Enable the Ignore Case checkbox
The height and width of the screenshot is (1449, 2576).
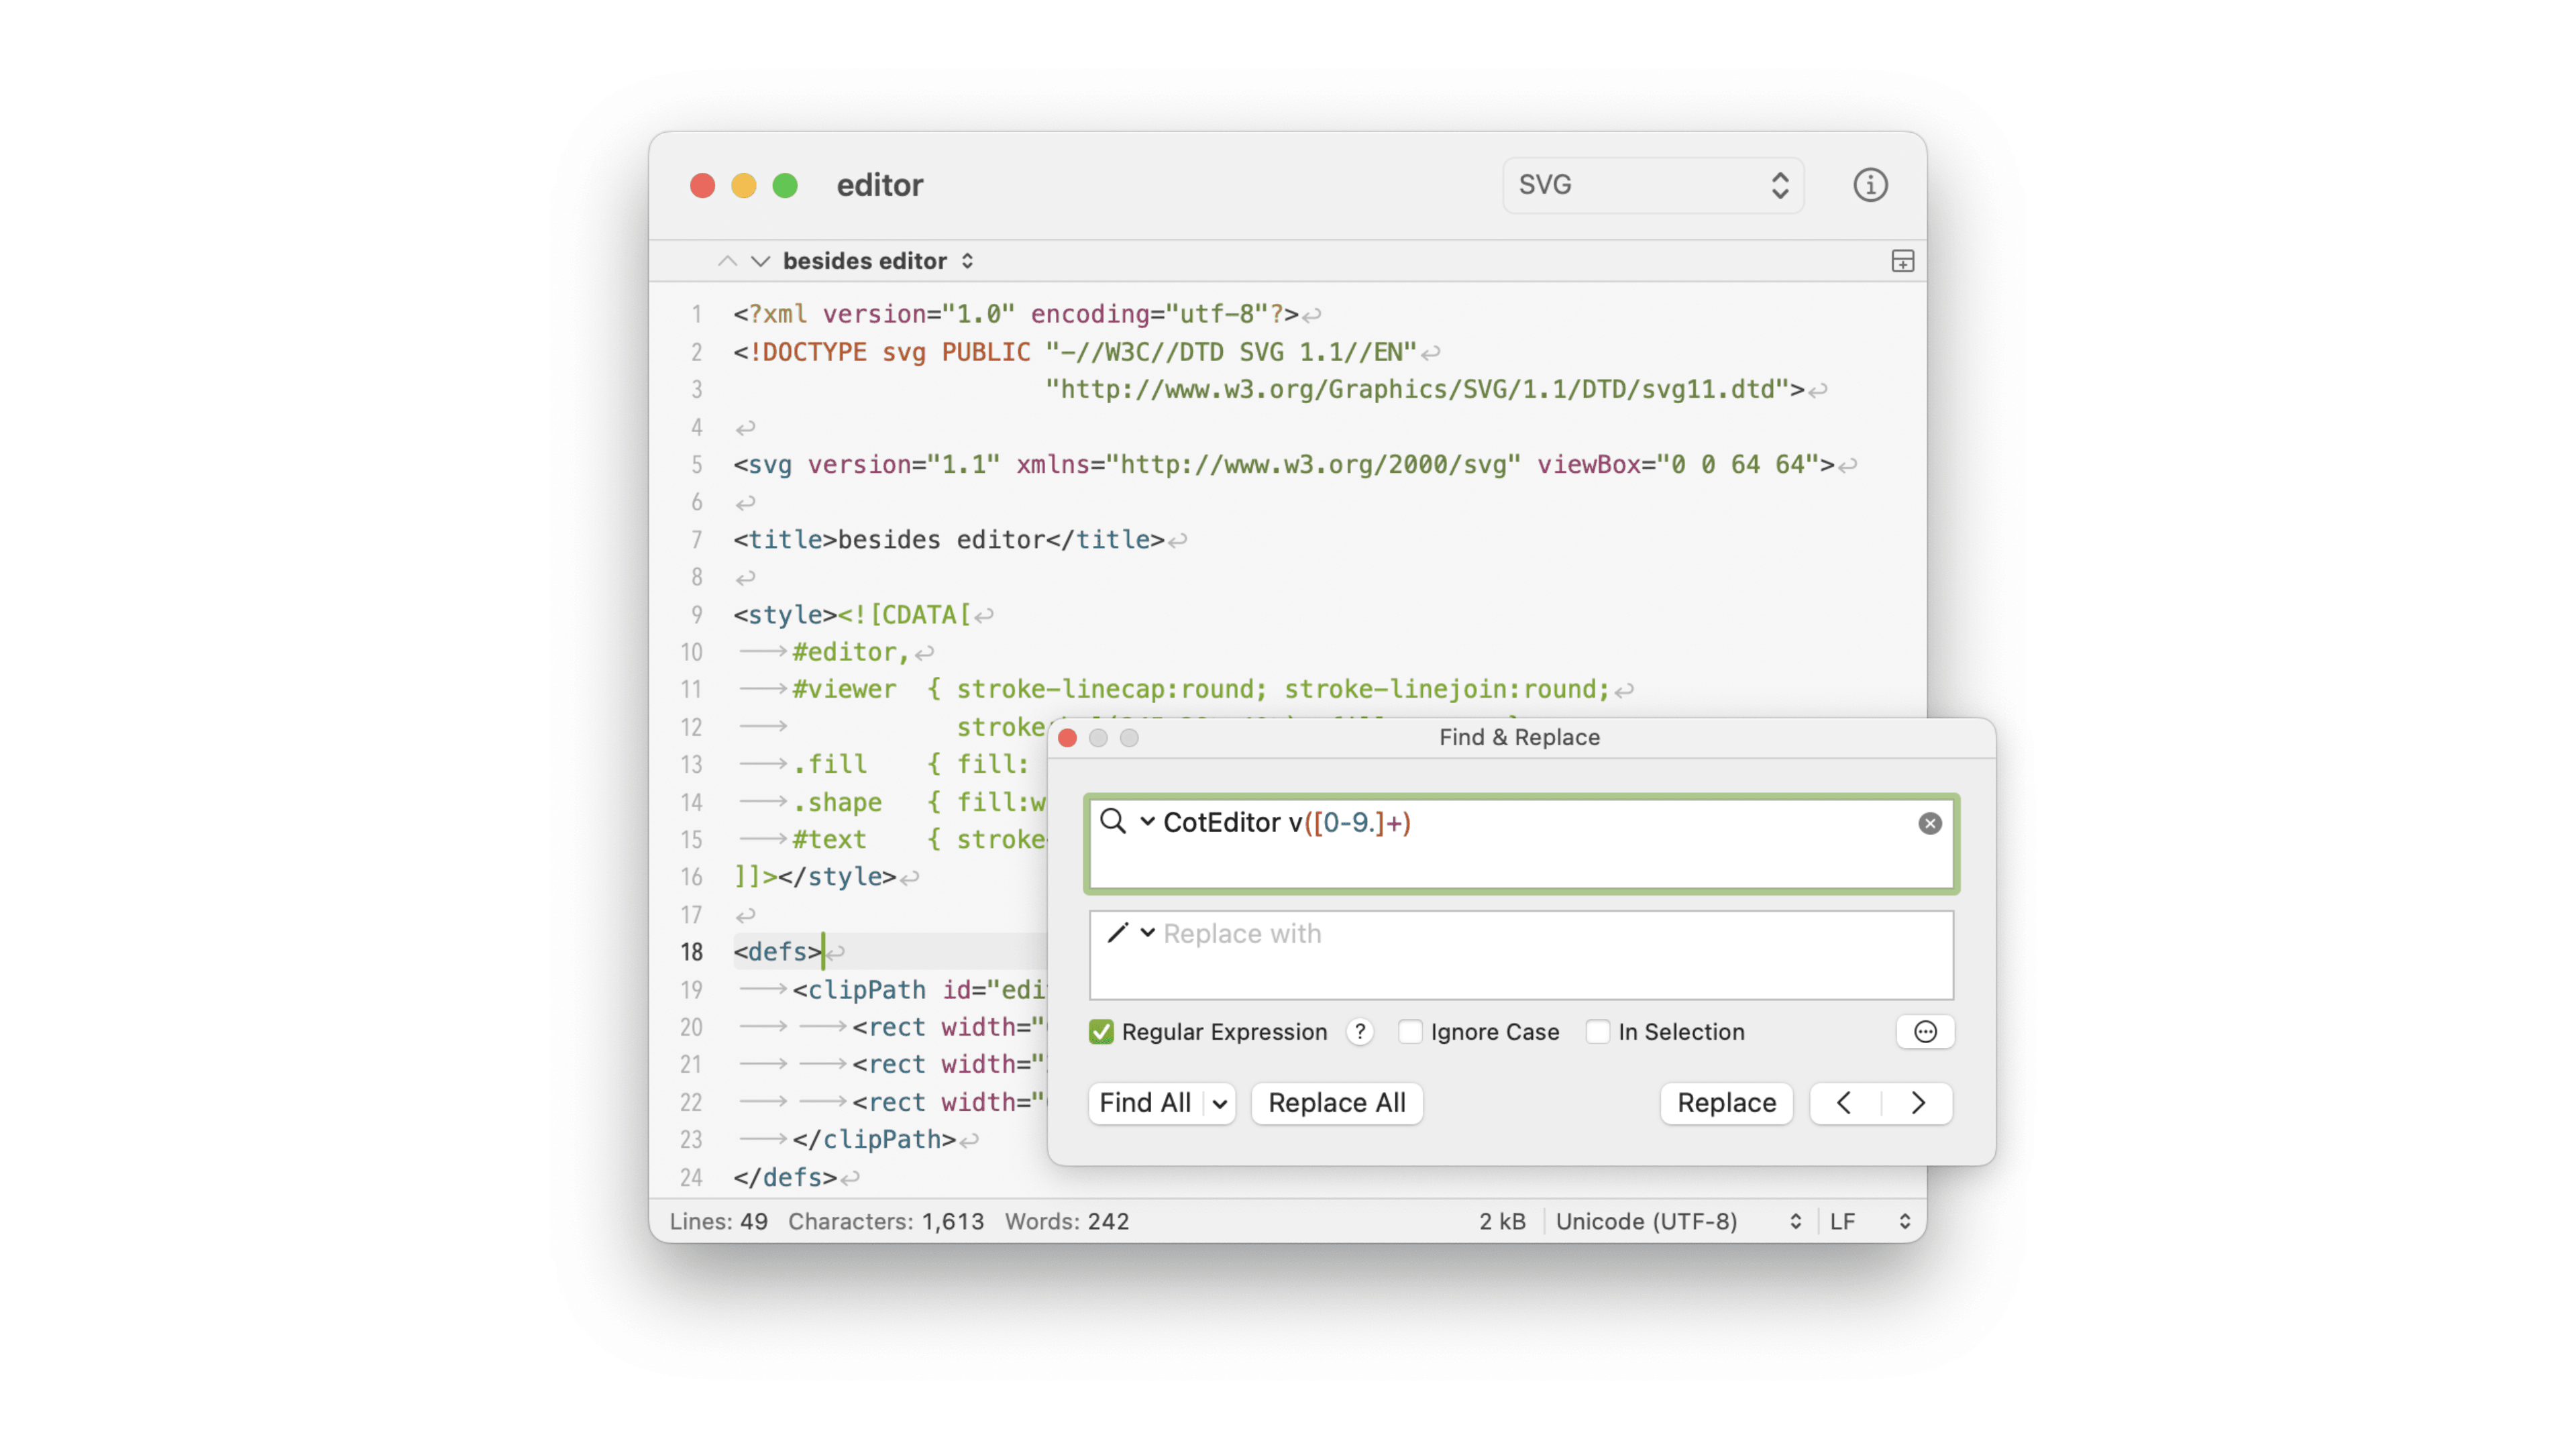tap(1410, 1031)
